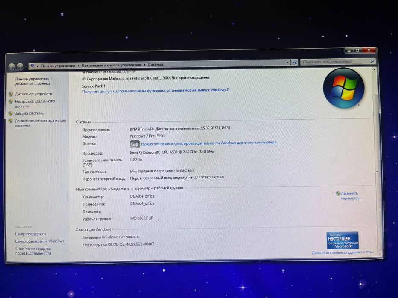Open Центр поддержки link

[30, 234]
